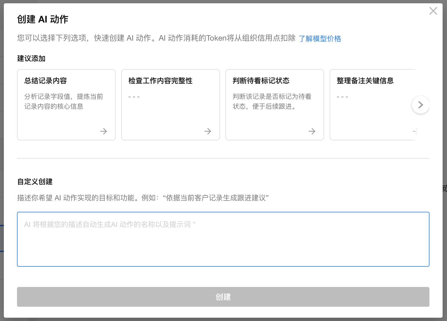The height and width of the screenshot is (321, 447).
Task: Click the 创建 AI 动作 dialog title
Action: (x=43, y=19)
